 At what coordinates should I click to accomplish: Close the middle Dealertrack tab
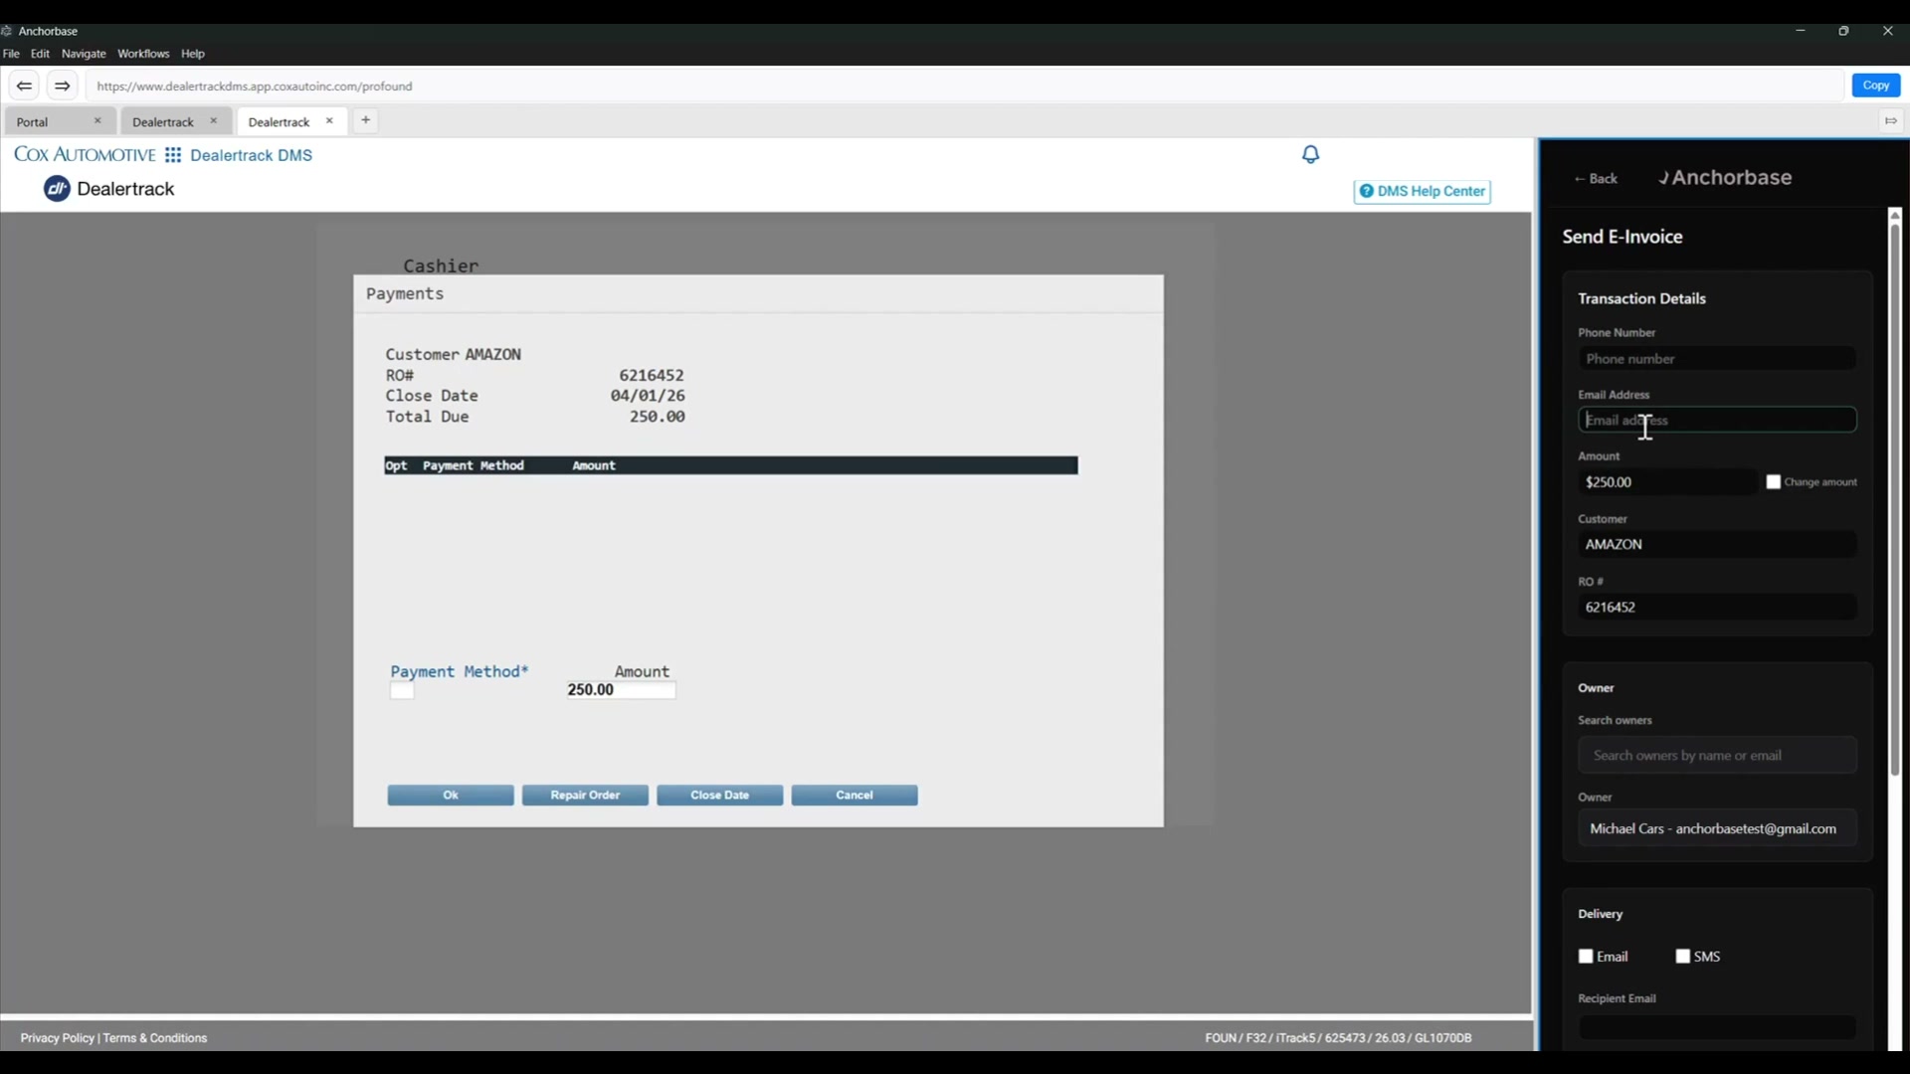(213, 121)
